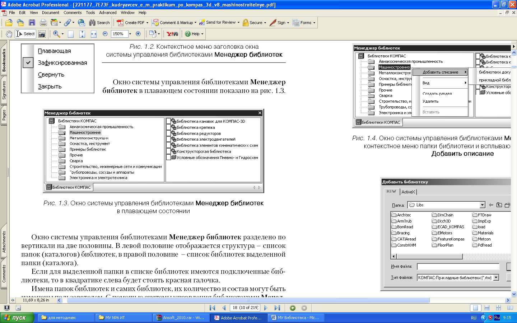Image resolution: width=517 pixels, height=323 pixels.
Task: Open the Forms dropdown menu
Action: 314,23
